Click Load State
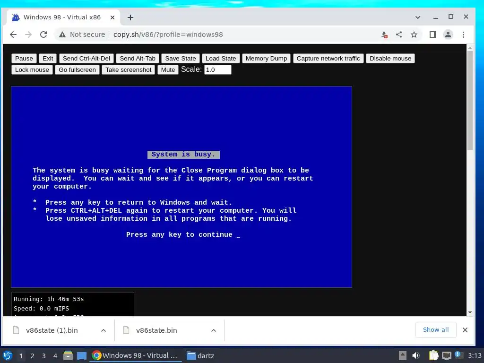 221,59
